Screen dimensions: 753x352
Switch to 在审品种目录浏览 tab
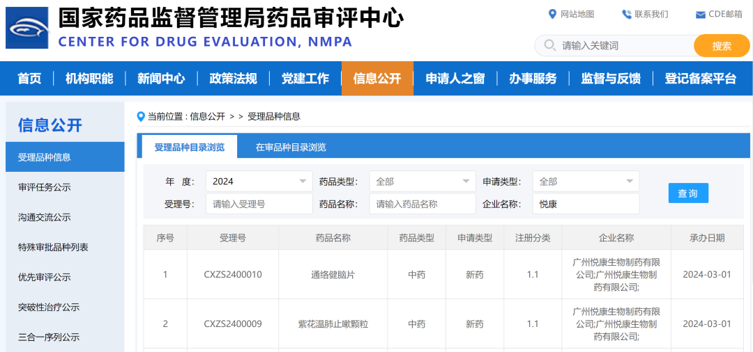pos(291,147)
